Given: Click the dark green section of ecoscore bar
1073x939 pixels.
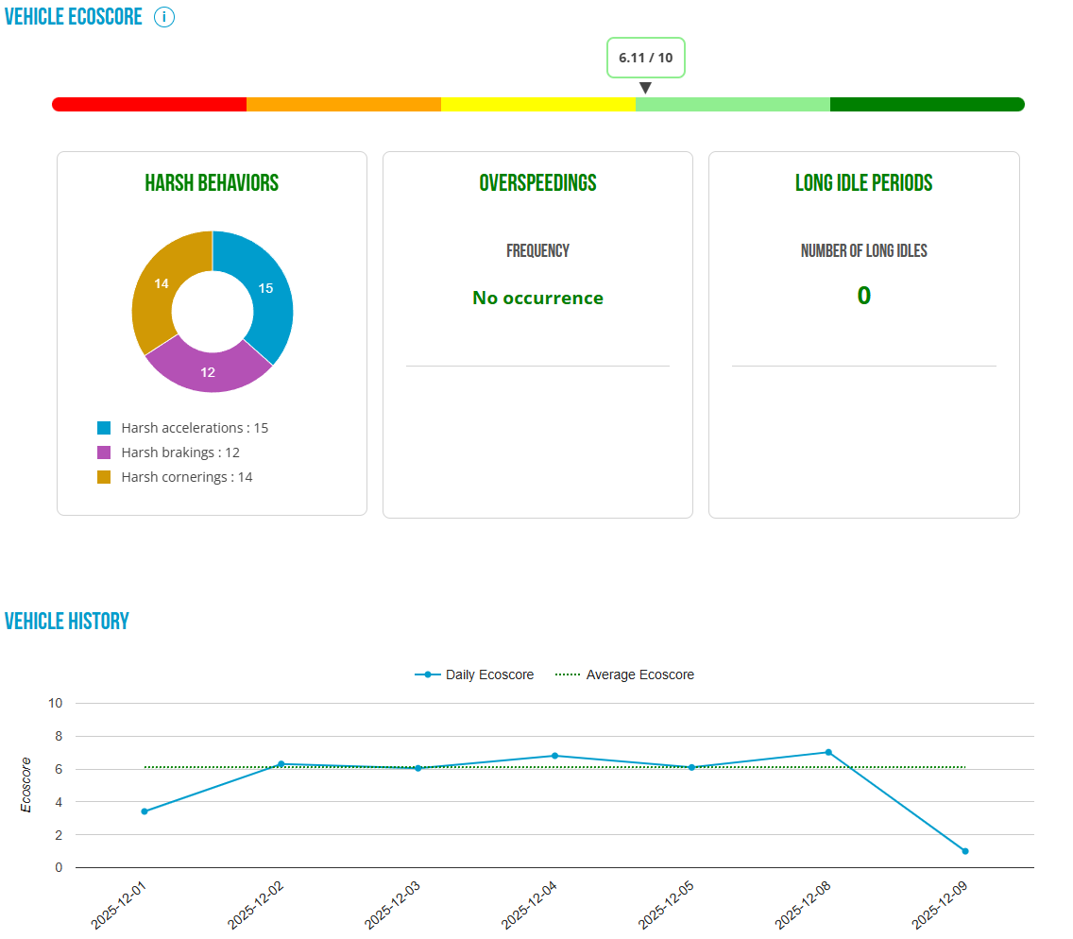Looking at the screenshot, I should (x=927, y=104).
